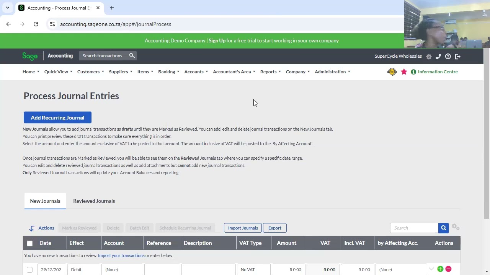The width and height of the screenshot is (490, 275).
Task: View site information icon in address bar
Action: tap(52, 24)
